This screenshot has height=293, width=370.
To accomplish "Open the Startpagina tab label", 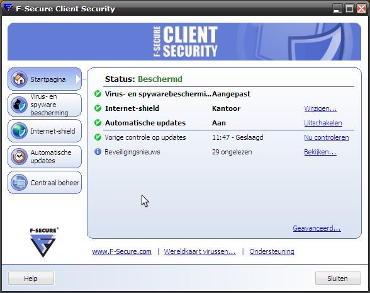I will pos(48,79).
